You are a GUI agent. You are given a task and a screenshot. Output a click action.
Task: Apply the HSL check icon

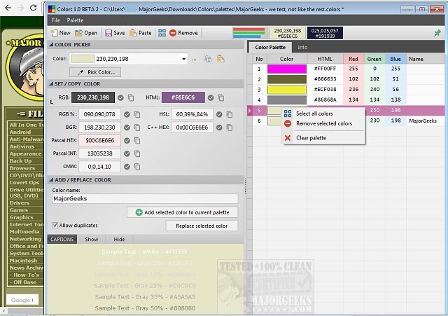tap(219, 114)
